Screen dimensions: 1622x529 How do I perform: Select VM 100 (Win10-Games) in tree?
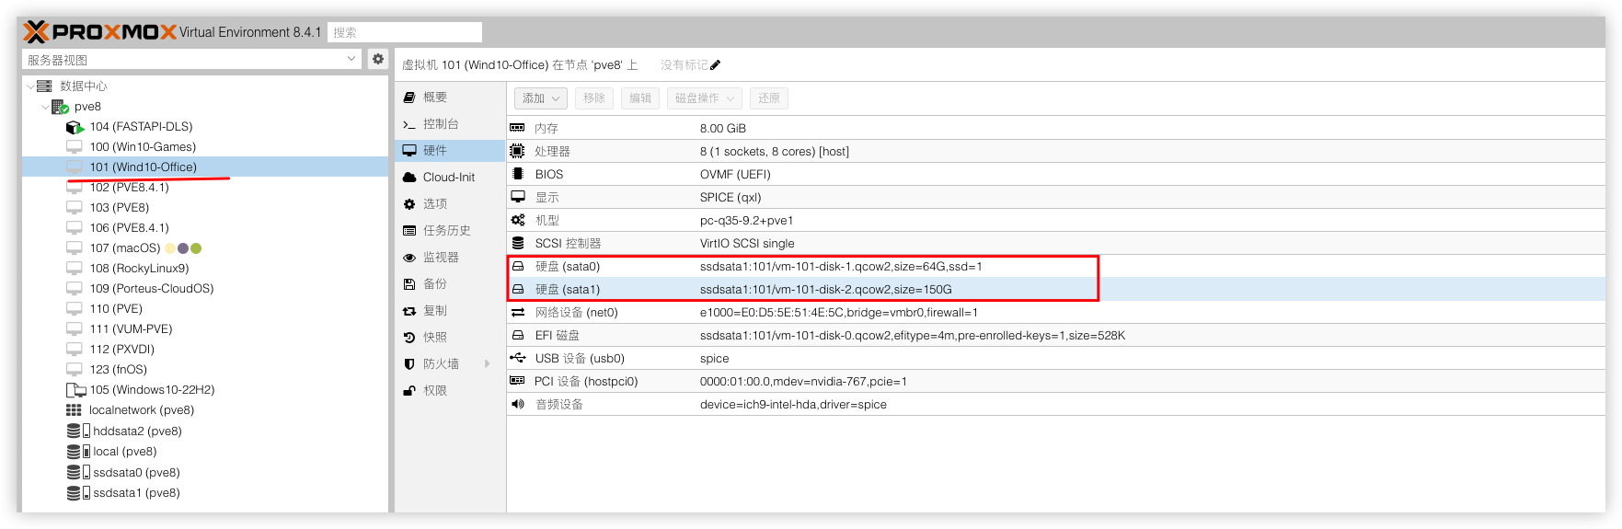[143, 147]
